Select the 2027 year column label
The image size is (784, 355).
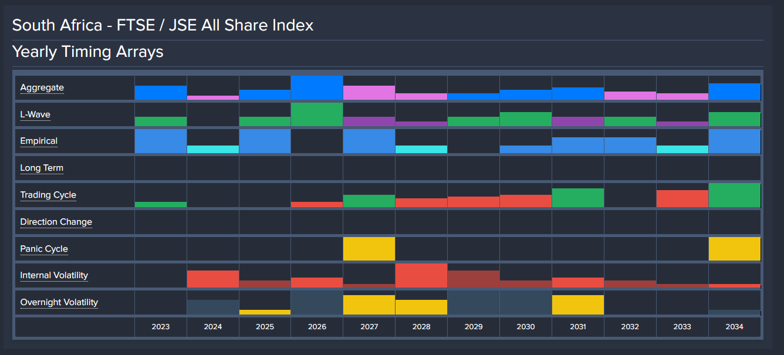pos(369,327)
